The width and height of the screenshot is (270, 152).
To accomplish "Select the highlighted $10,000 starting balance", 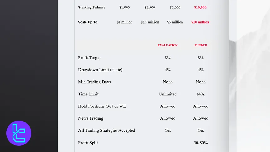I will 200,8.
